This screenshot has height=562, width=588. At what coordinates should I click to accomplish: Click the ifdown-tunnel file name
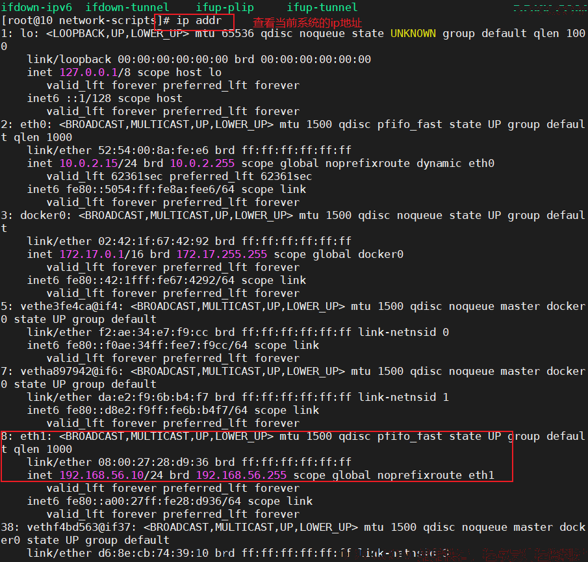(127, 8)
